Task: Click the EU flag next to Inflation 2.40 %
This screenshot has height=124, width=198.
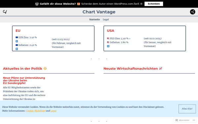Action: point(17,45)
